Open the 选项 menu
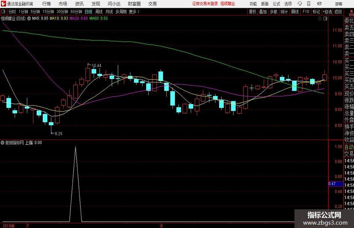This screenshot has width=354, height=228. tap(288, 4)
